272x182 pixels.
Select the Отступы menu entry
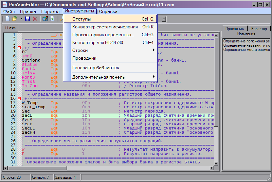pos(110,19)
